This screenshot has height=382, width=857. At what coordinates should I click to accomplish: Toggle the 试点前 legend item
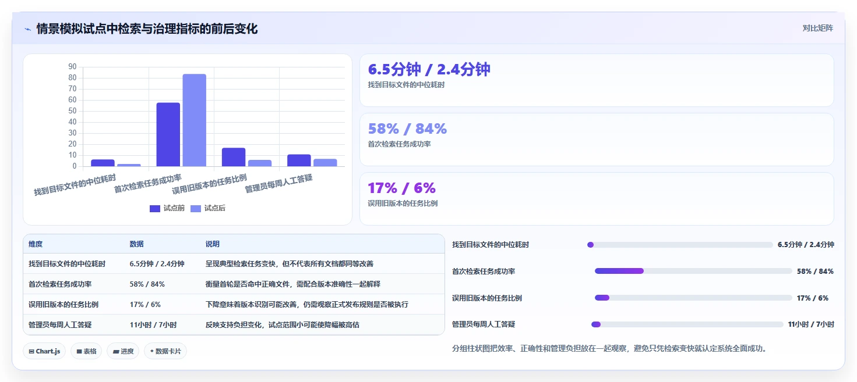[167, 208]
